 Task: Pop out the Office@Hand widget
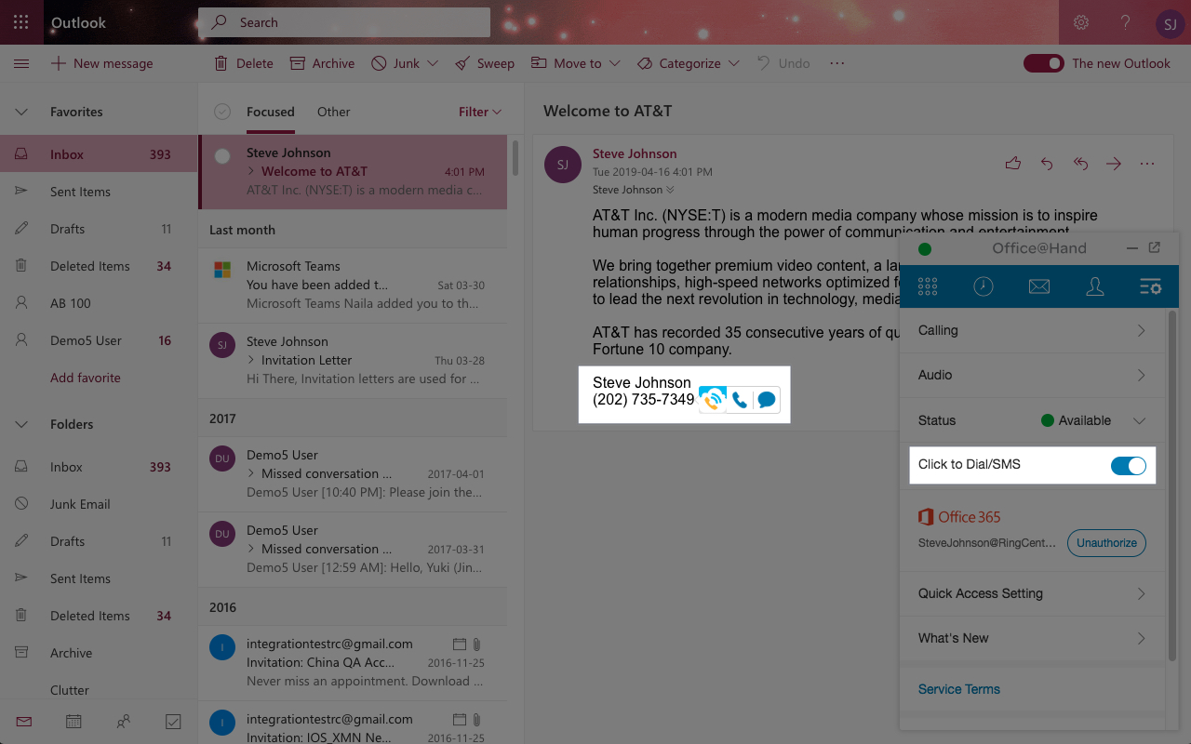click(1155, 248)
